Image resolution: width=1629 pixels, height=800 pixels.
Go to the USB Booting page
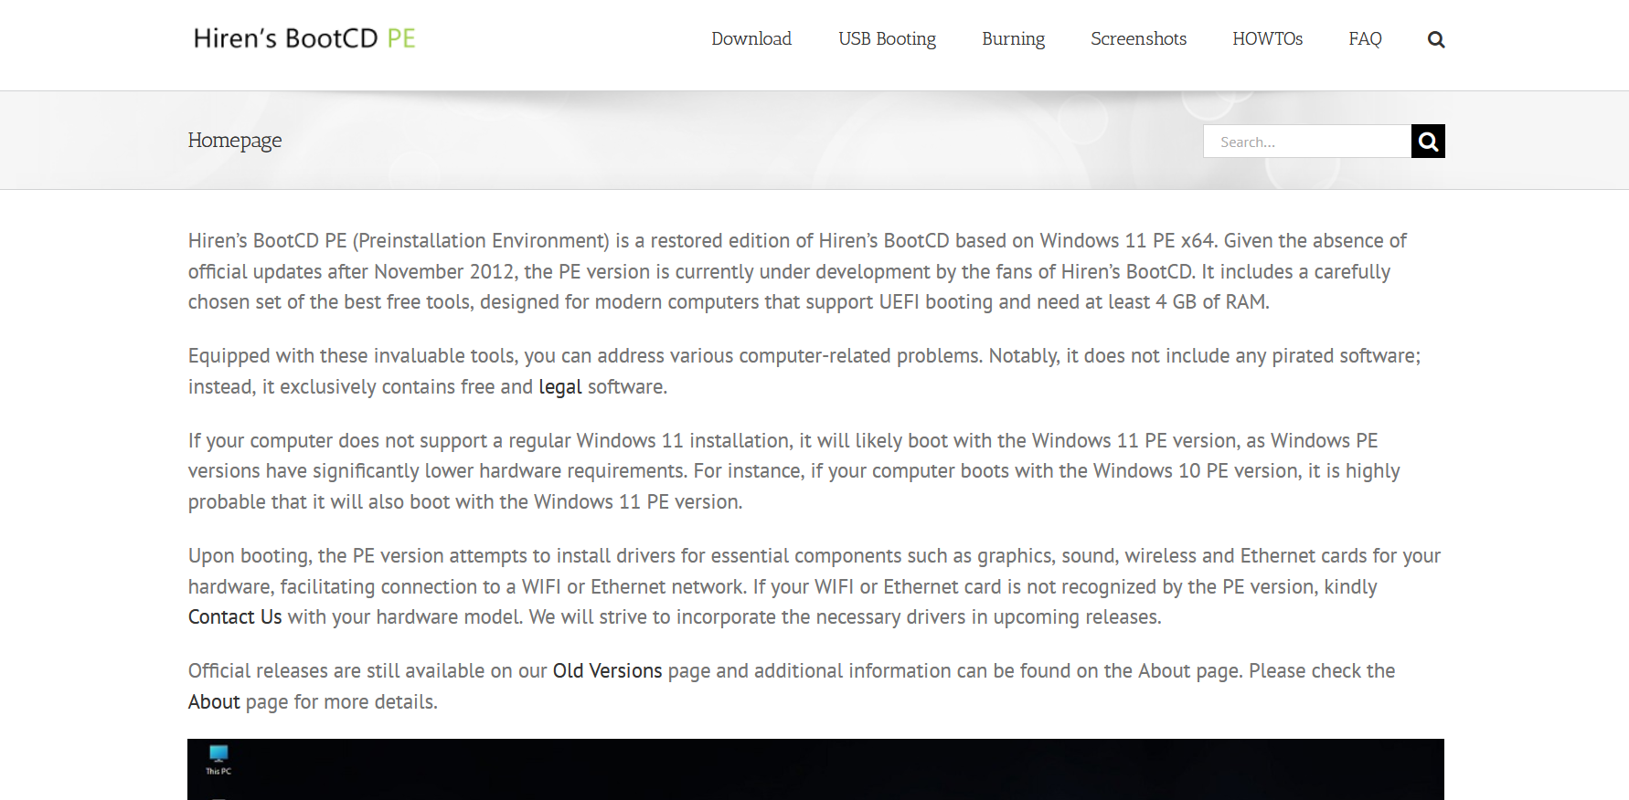(x=887, y=38)
